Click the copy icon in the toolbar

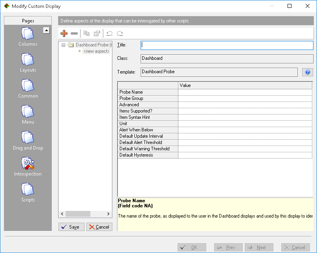[x=87, y=34]
